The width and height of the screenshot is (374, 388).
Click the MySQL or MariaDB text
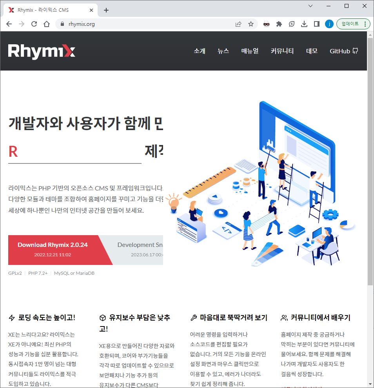click(x=74, y=273)
